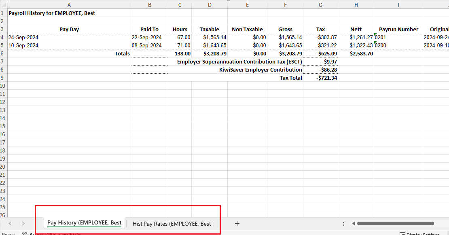This screenshot has width=449, height=235.
Task: Select the -$721.34 tax total cell
Action: [320, 78]
